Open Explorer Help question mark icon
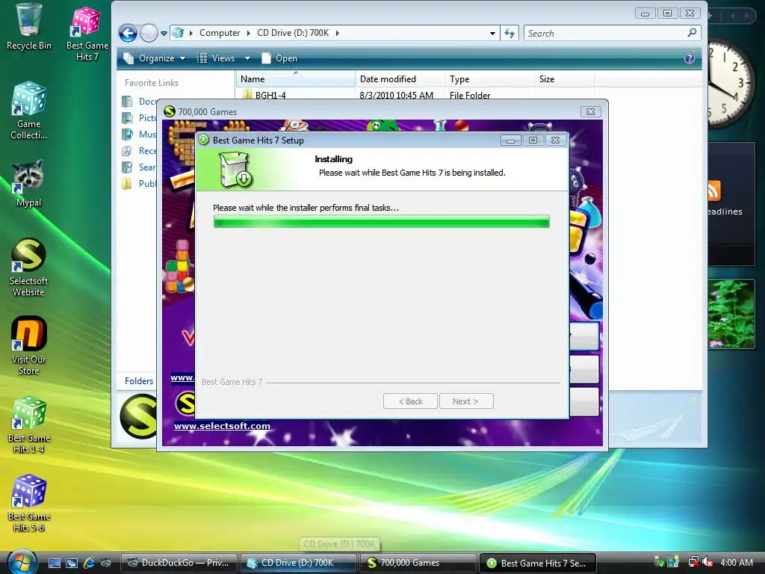The width and height of the screenshot is (765, 574). pos(690,58)
